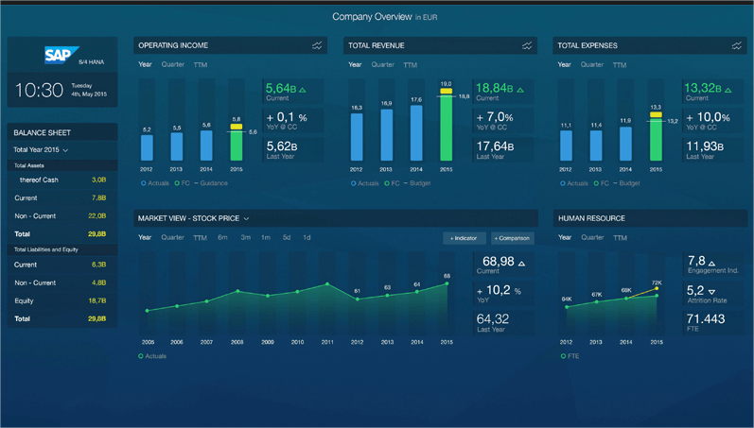This screenshot has width=754, height=428.
Task: Open the currency selector 'in EUR'
Action: click(x=427, y=18)
